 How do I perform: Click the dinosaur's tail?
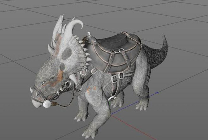click(157, 53)
